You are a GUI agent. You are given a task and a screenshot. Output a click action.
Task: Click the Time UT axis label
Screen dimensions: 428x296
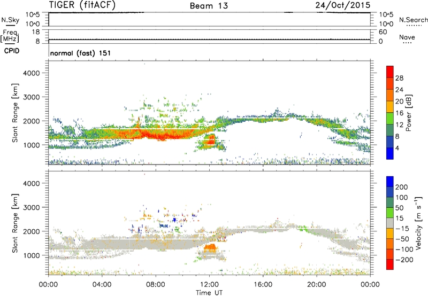(209, 293)
